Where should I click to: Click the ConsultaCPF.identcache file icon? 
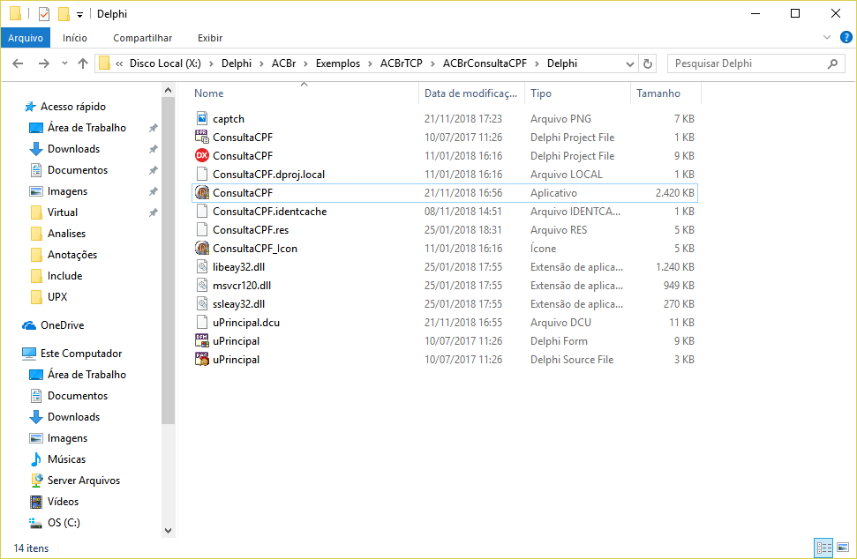202,212
